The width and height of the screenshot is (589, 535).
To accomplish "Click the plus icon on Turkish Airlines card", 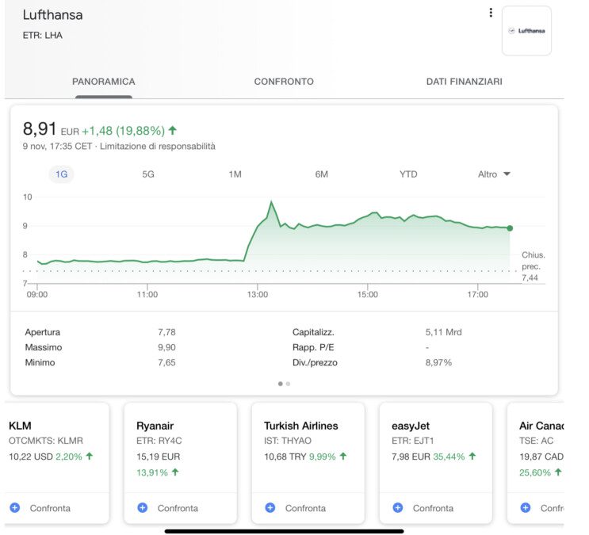I will pyautogui.click(x=270, y=508).
